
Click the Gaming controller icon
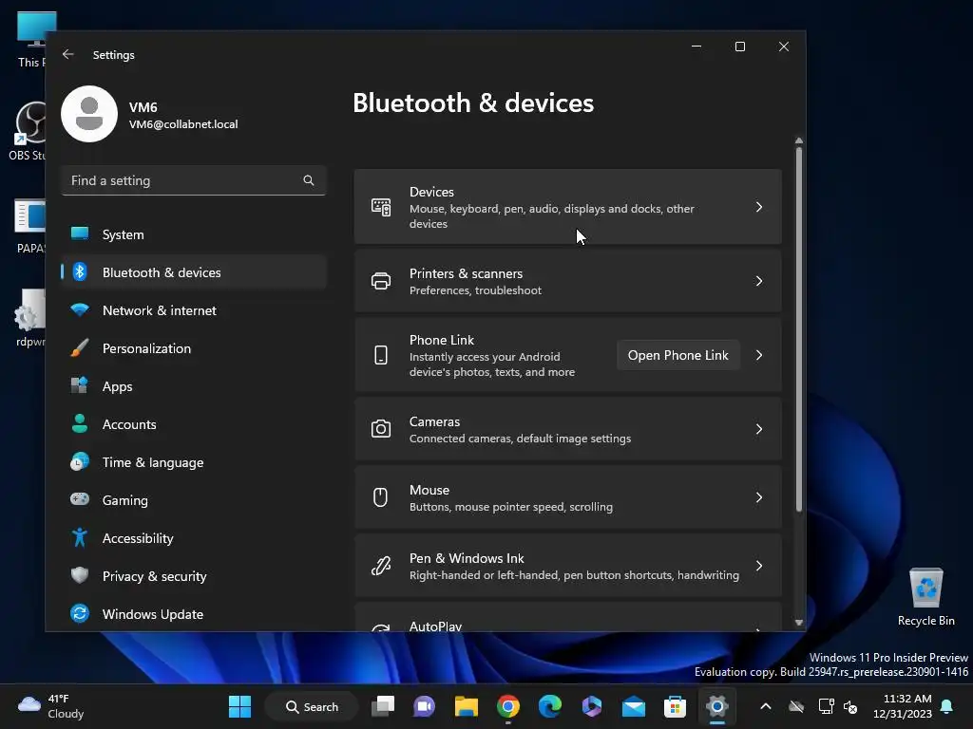pos(80,499)
